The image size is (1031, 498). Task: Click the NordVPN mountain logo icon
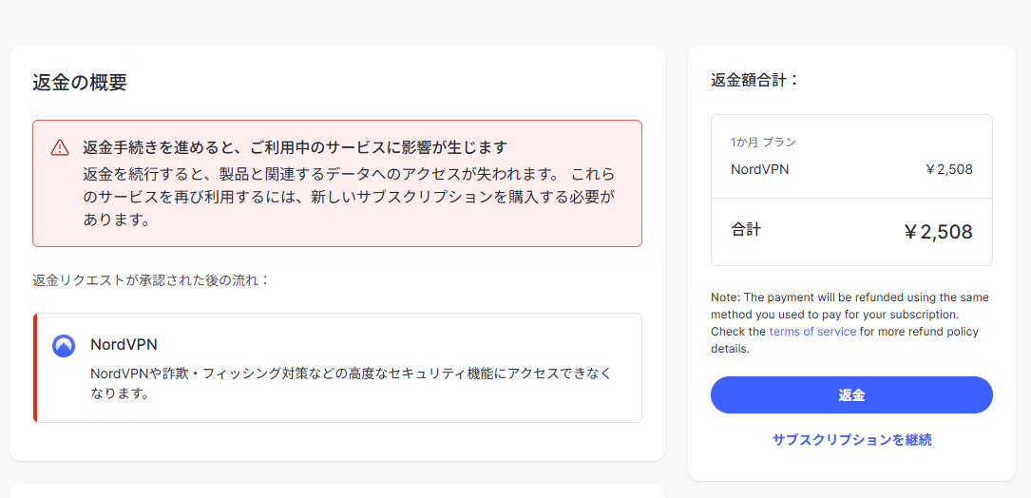click(x=64, y=345)
